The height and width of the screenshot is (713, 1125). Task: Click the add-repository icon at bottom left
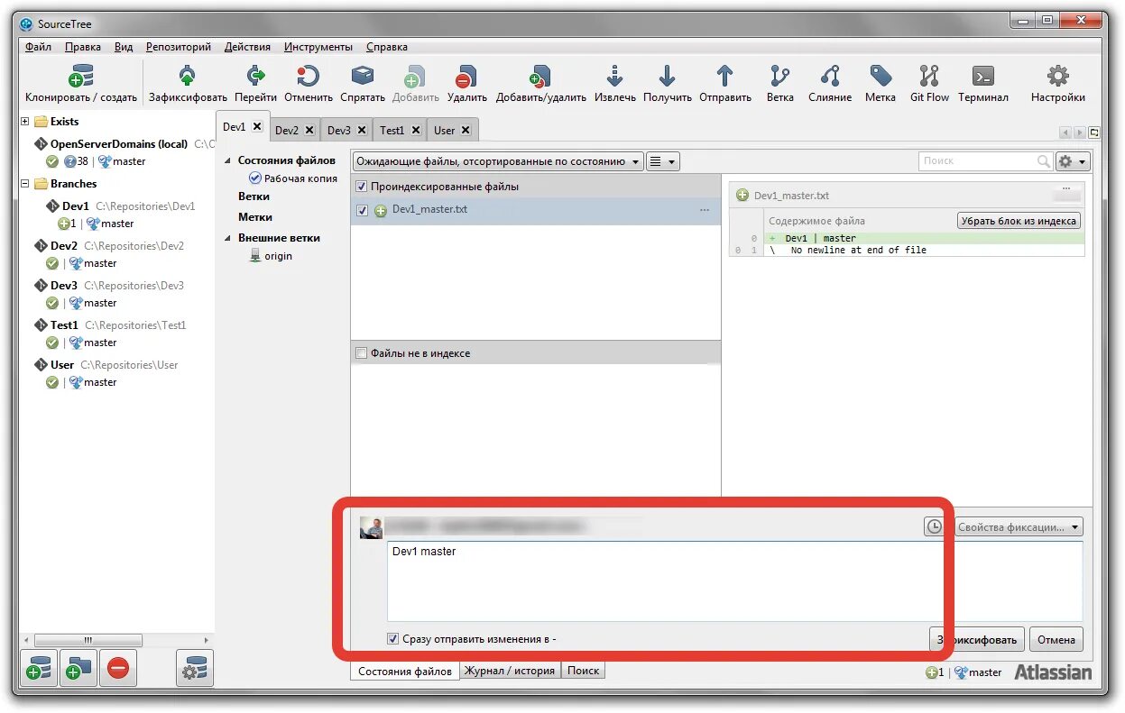coord(39,668)
